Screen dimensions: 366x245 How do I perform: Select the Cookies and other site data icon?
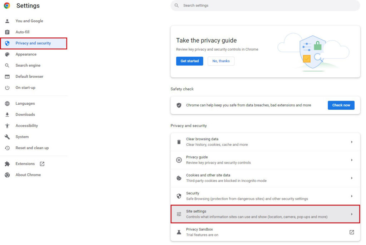179,178
